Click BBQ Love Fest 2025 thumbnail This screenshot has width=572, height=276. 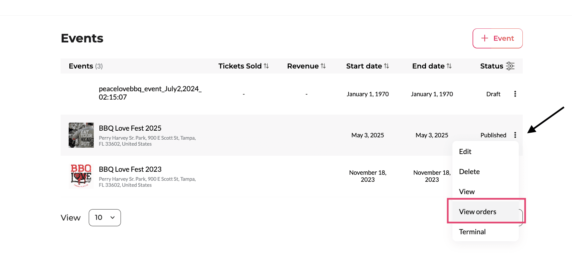81,135
